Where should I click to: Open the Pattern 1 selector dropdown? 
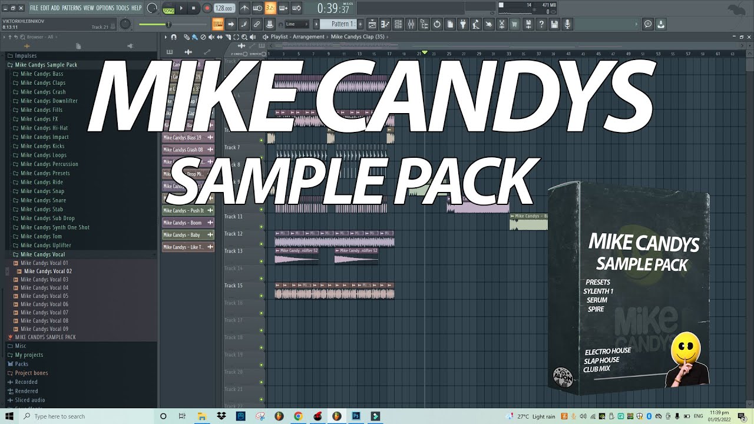(338, 24)
